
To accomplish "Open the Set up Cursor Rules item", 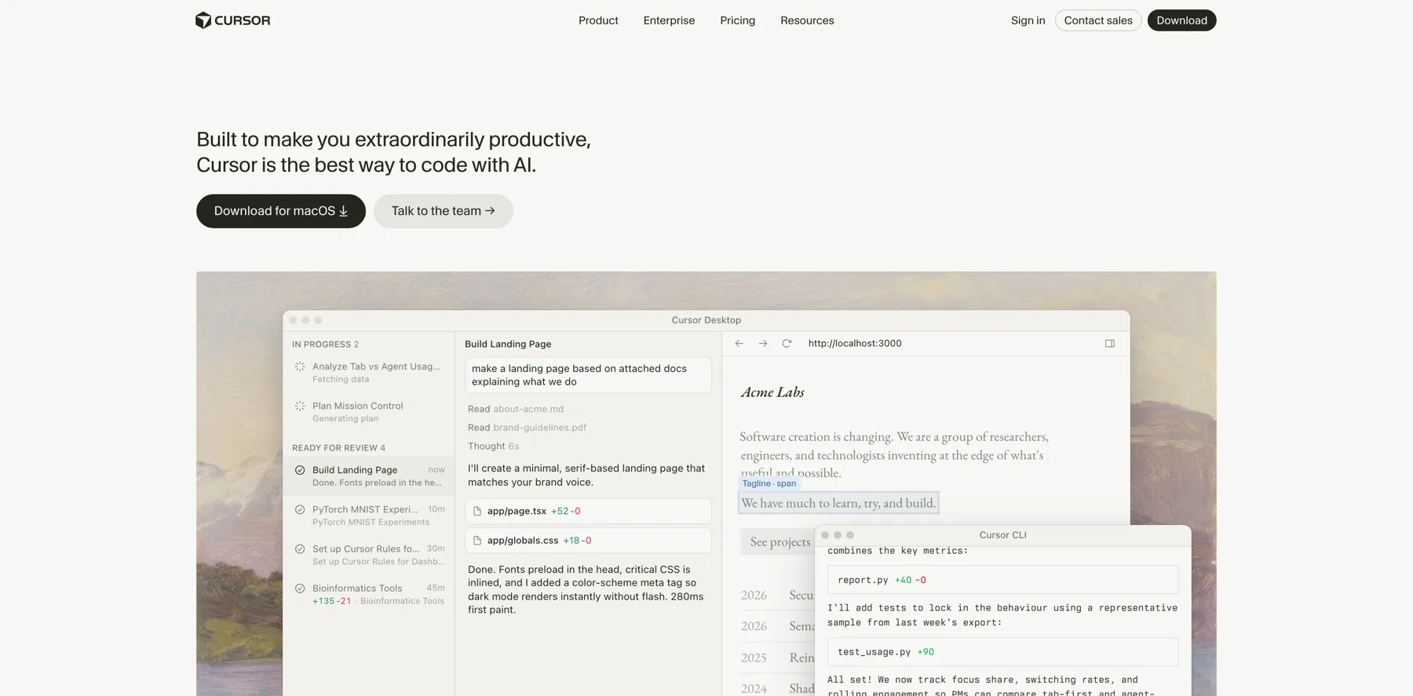I will (x=369, y=555).
